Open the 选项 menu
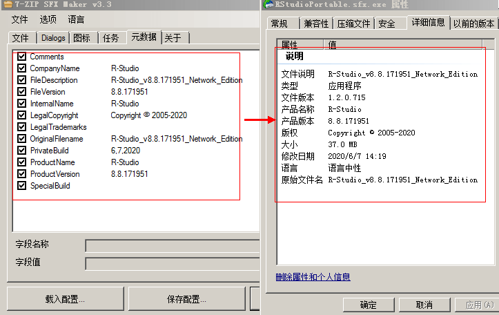Viewport: 499px width, 315px height. pyautogui.click(x=48, y=19)
